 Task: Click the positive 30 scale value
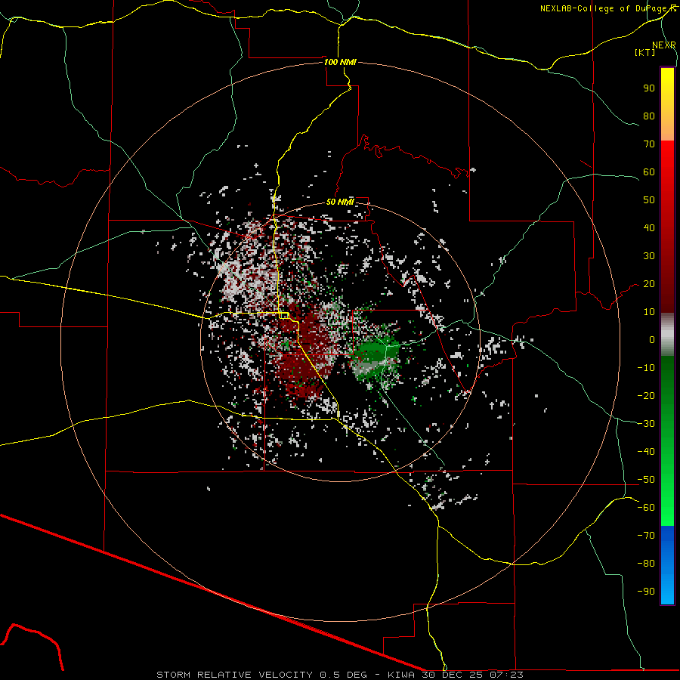(x=649, y=256)
